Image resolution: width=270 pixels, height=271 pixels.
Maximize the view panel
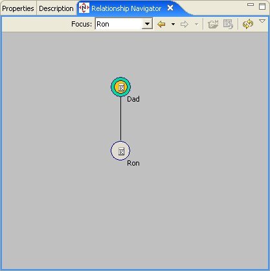[x=262, y=6]
